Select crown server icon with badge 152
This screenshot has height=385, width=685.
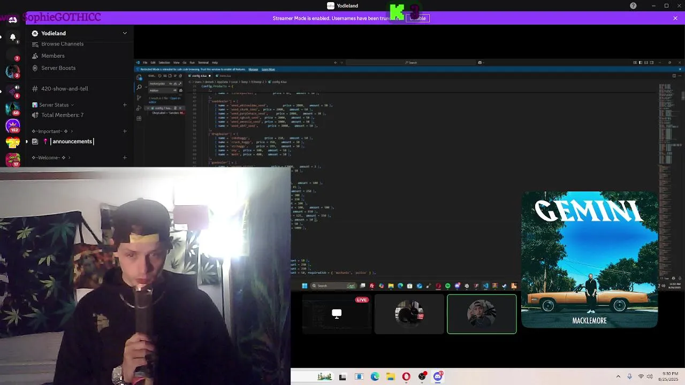13,126
